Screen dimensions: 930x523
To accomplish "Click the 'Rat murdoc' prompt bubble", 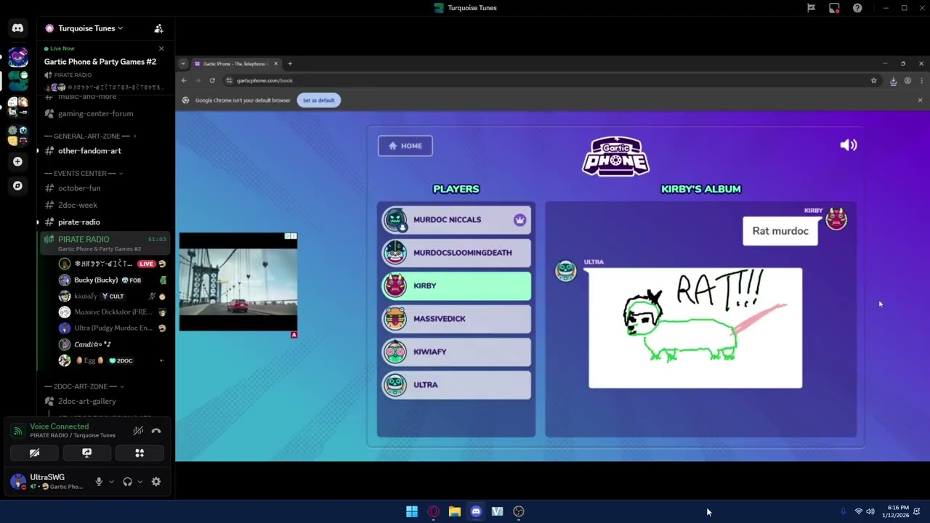I will (780, 231).
